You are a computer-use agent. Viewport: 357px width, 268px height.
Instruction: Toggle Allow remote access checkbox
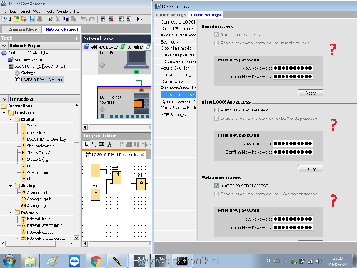click(216, 35)
